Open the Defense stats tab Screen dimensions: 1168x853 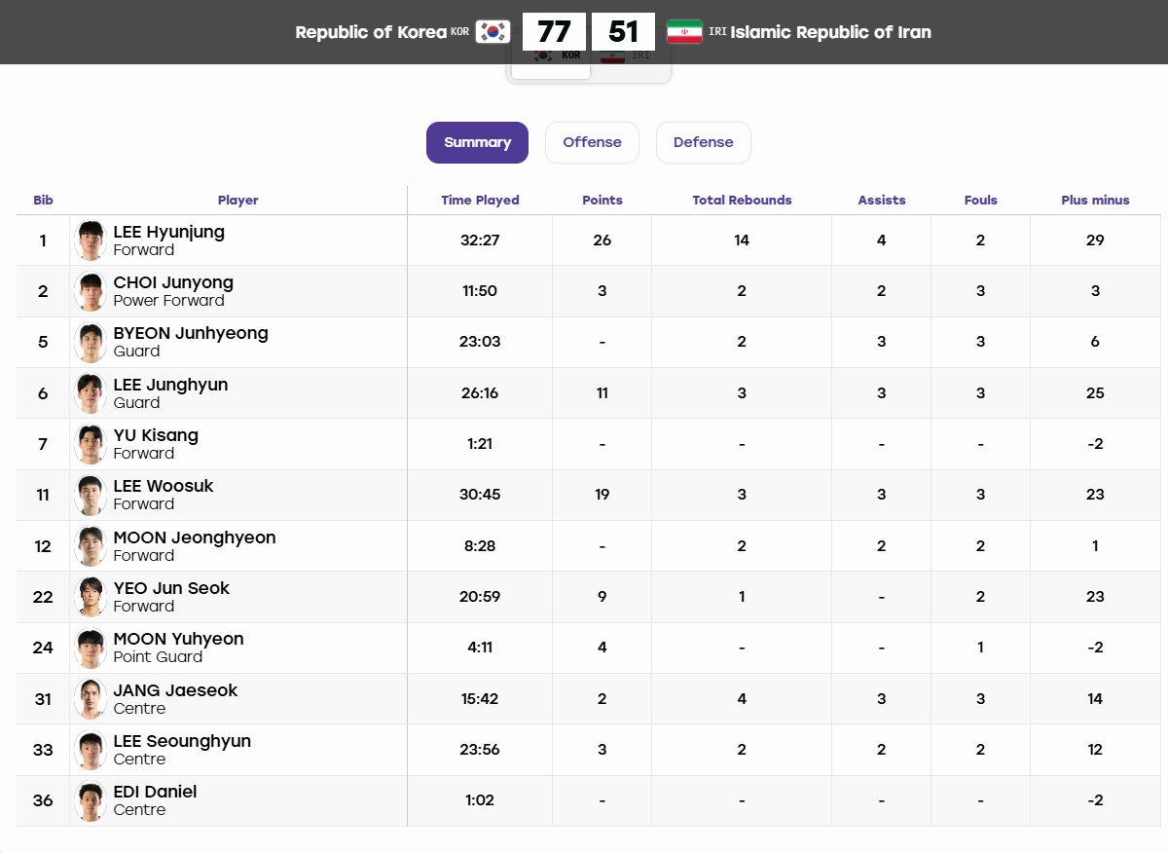703,142
